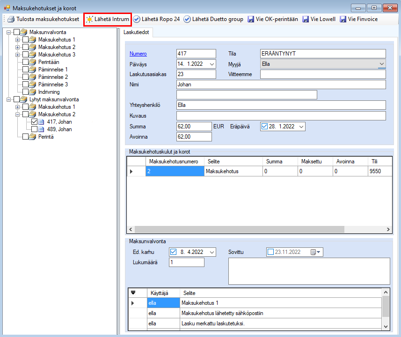Image resolution: width=401 pixels, height=337 pixels.
Task: Click Lähetä Duetto group toolbar icon
Action: click(187, 19)
